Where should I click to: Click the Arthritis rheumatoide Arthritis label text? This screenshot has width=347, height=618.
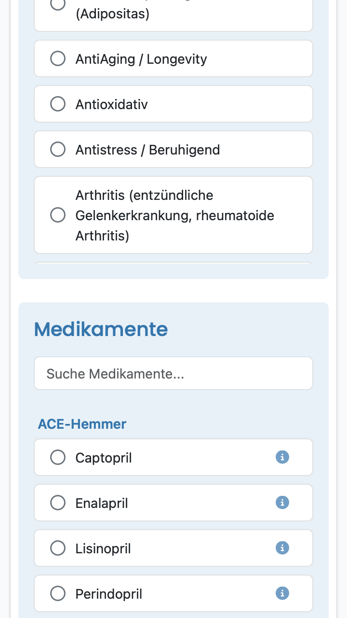click(x=175, y=215)
